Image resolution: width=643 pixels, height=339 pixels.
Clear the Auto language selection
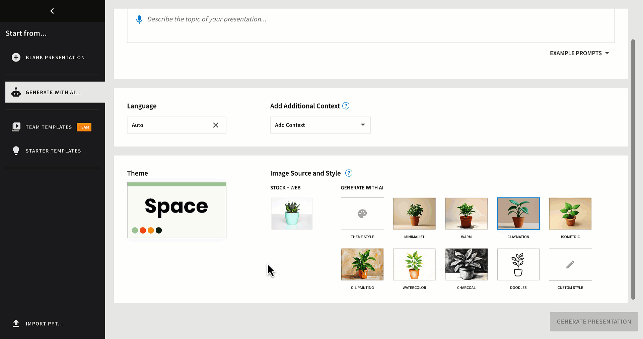[216, 125]
